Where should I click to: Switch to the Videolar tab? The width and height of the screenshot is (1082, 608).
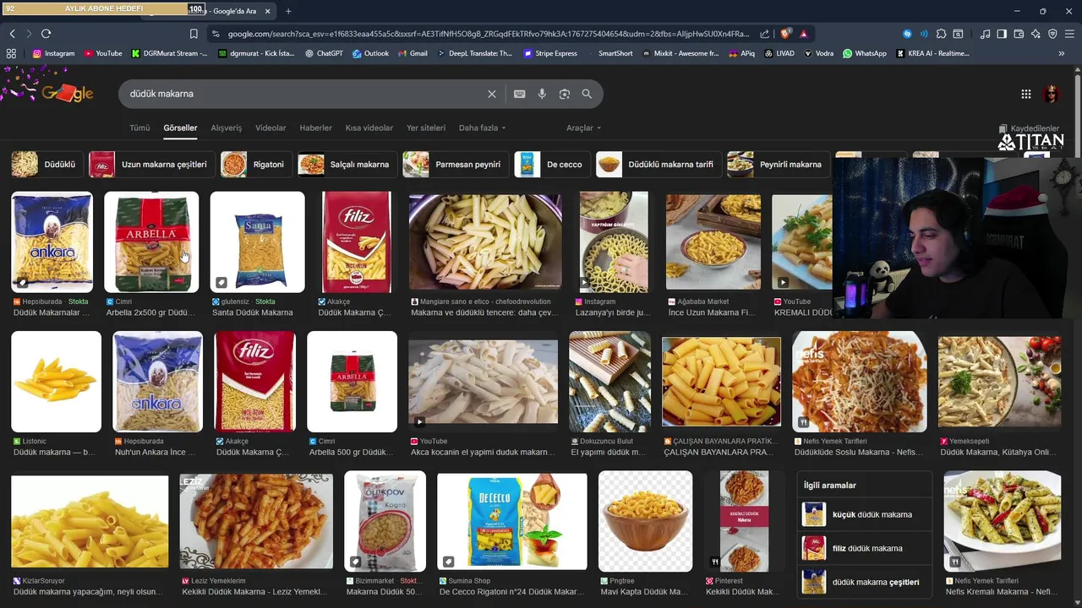(x=270, y=128)
